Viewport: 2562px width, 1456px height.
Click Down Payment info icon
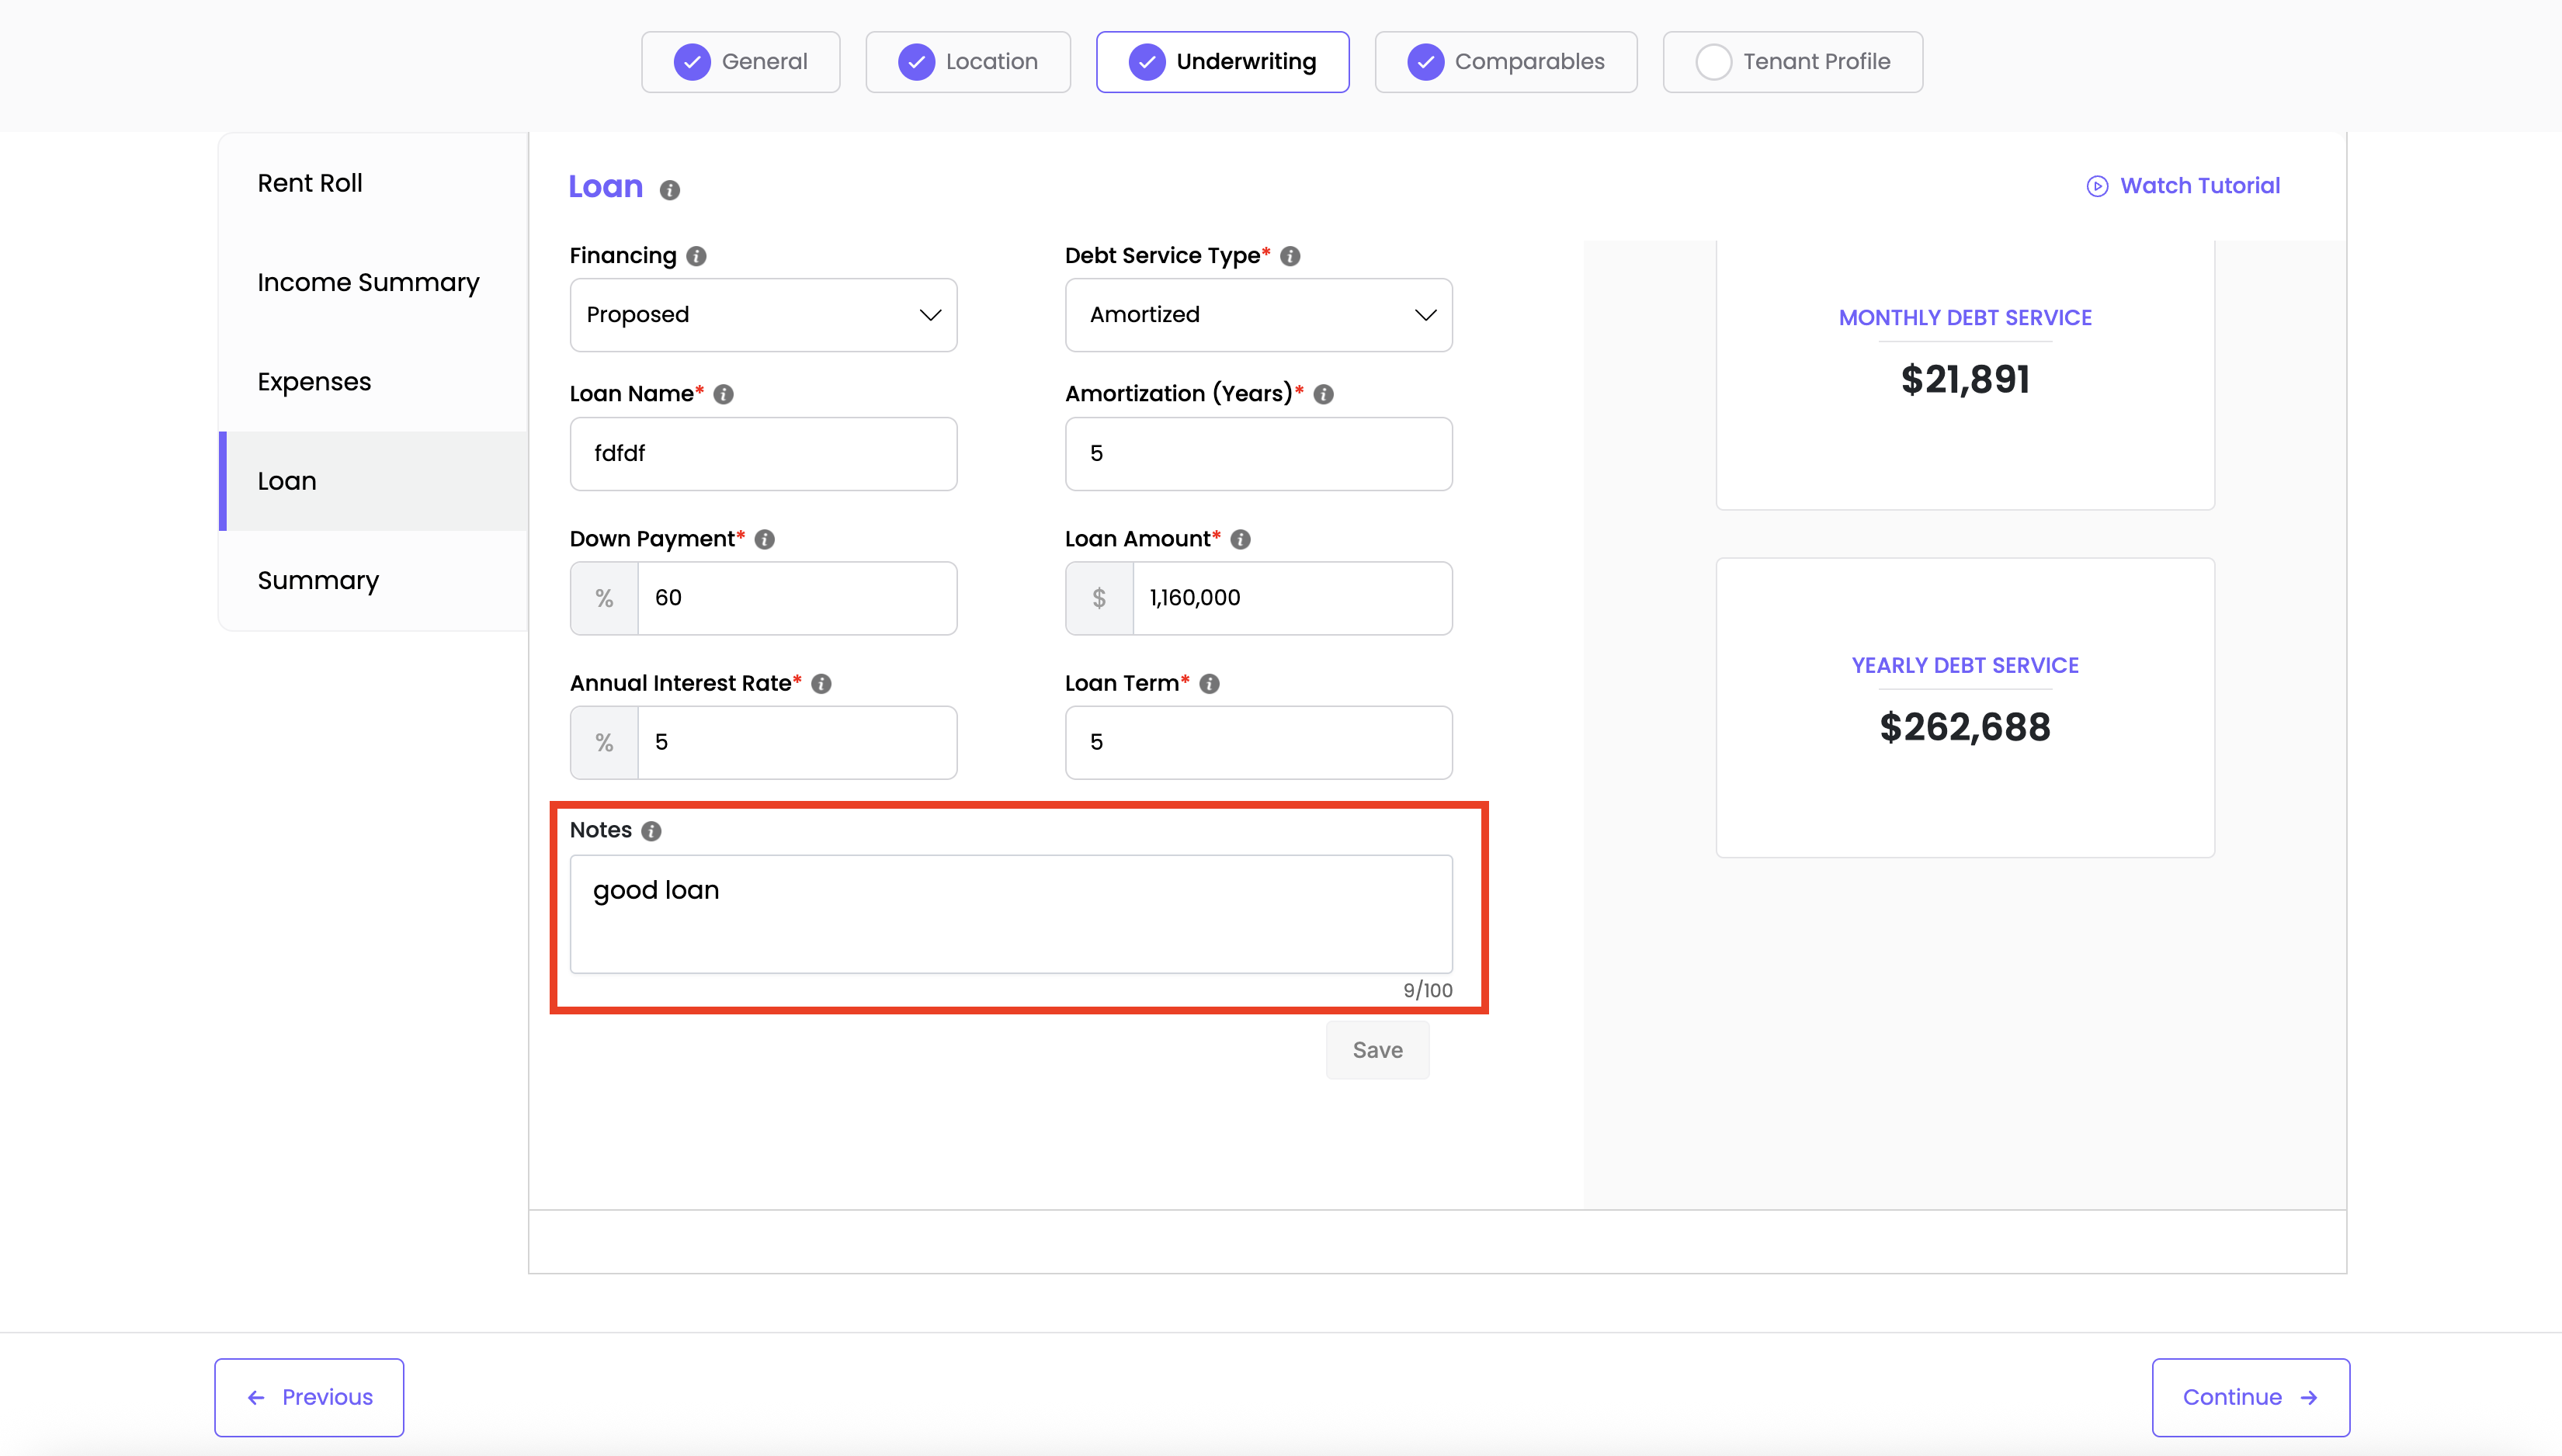[x=765, y=539]
